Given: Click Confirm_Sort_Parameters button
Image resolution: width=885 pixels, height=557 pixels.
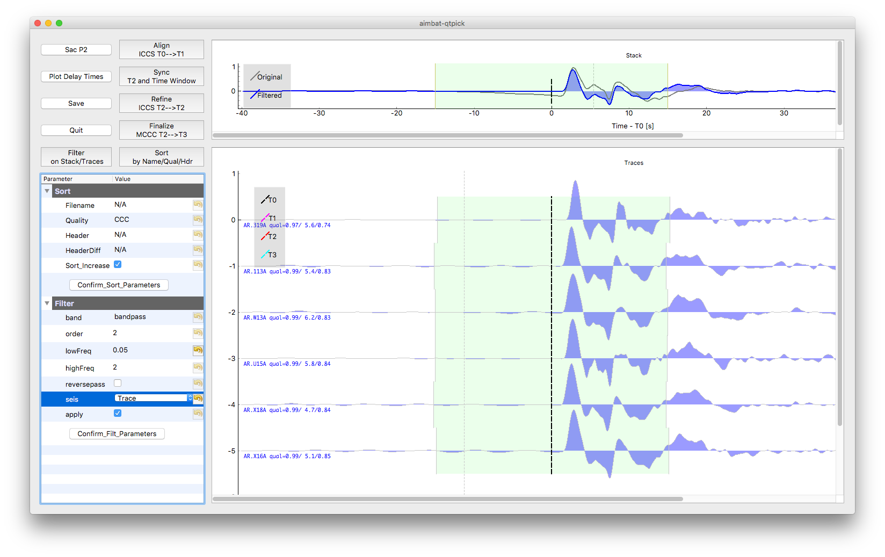Looking at the screenshot, I should pos(119,285).
